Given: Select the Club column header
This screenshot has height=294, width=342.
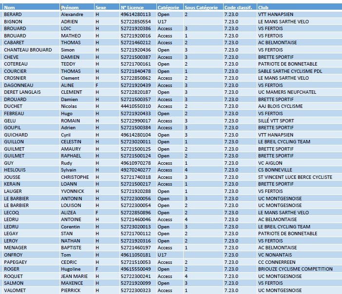Looking at the screenshot, I should pyautogui.click(x=263, y=8).
